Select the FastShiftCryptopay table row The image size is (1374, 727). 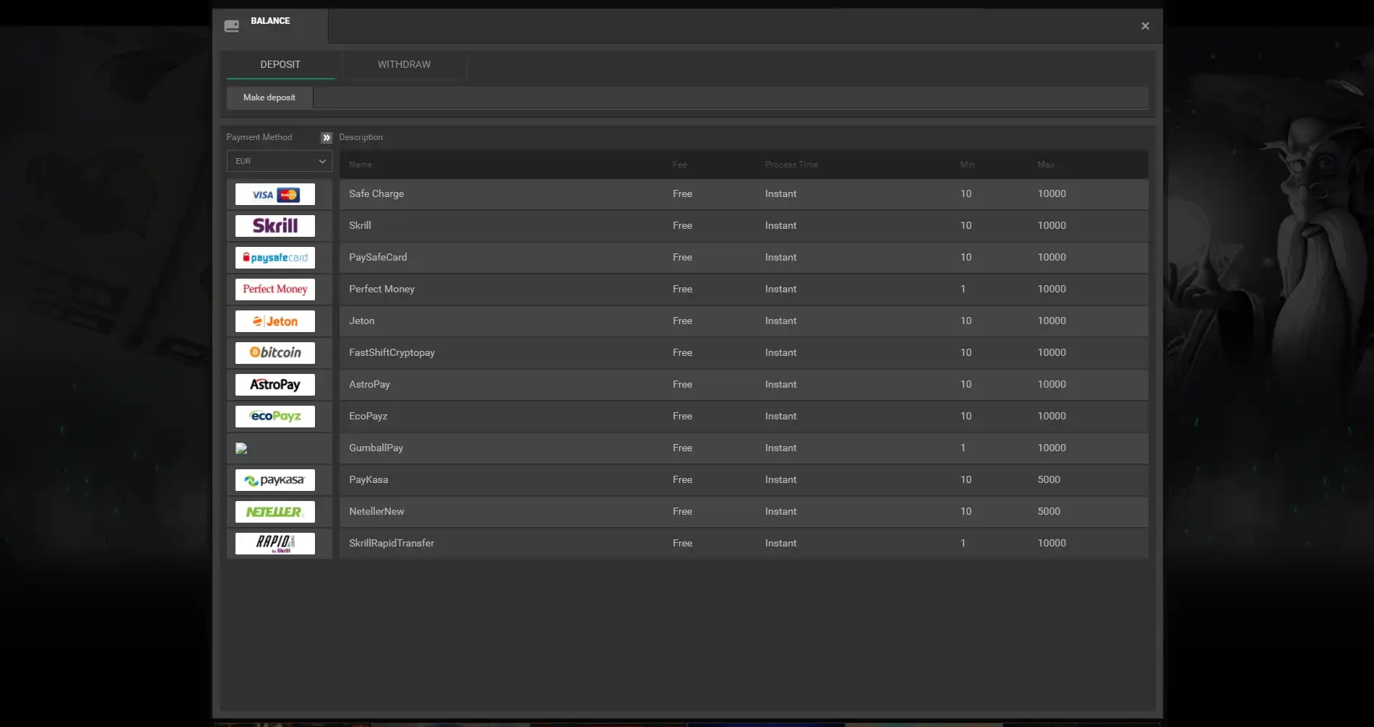(743, 352)
